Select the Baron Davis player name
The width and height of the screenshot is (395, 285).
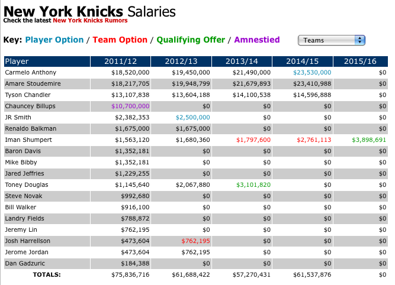tap(23, 151)
